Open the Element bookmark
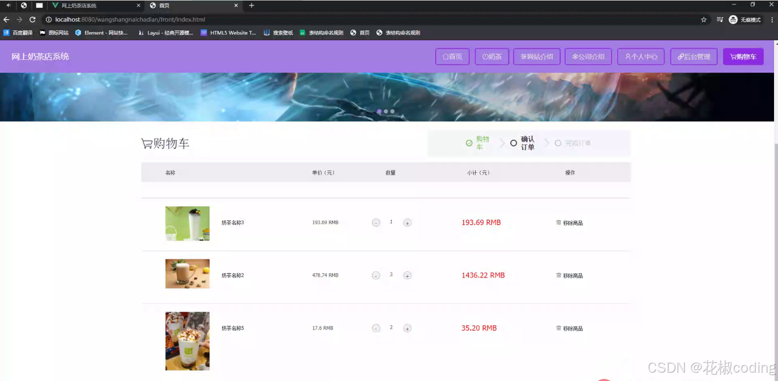This screenshot has height=381, width=778. (102, 33)
